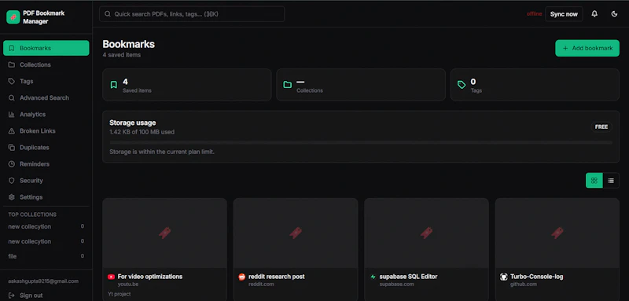Click the Reminders clock icon

12,164
